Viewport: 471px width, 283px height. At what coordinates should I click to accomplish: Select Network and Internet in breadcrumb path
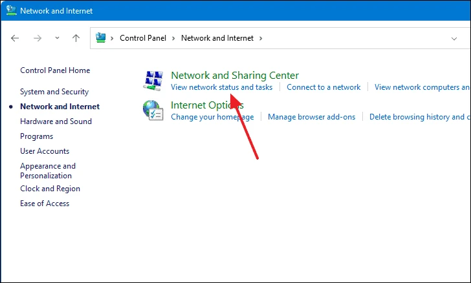[x=217, y=38]
